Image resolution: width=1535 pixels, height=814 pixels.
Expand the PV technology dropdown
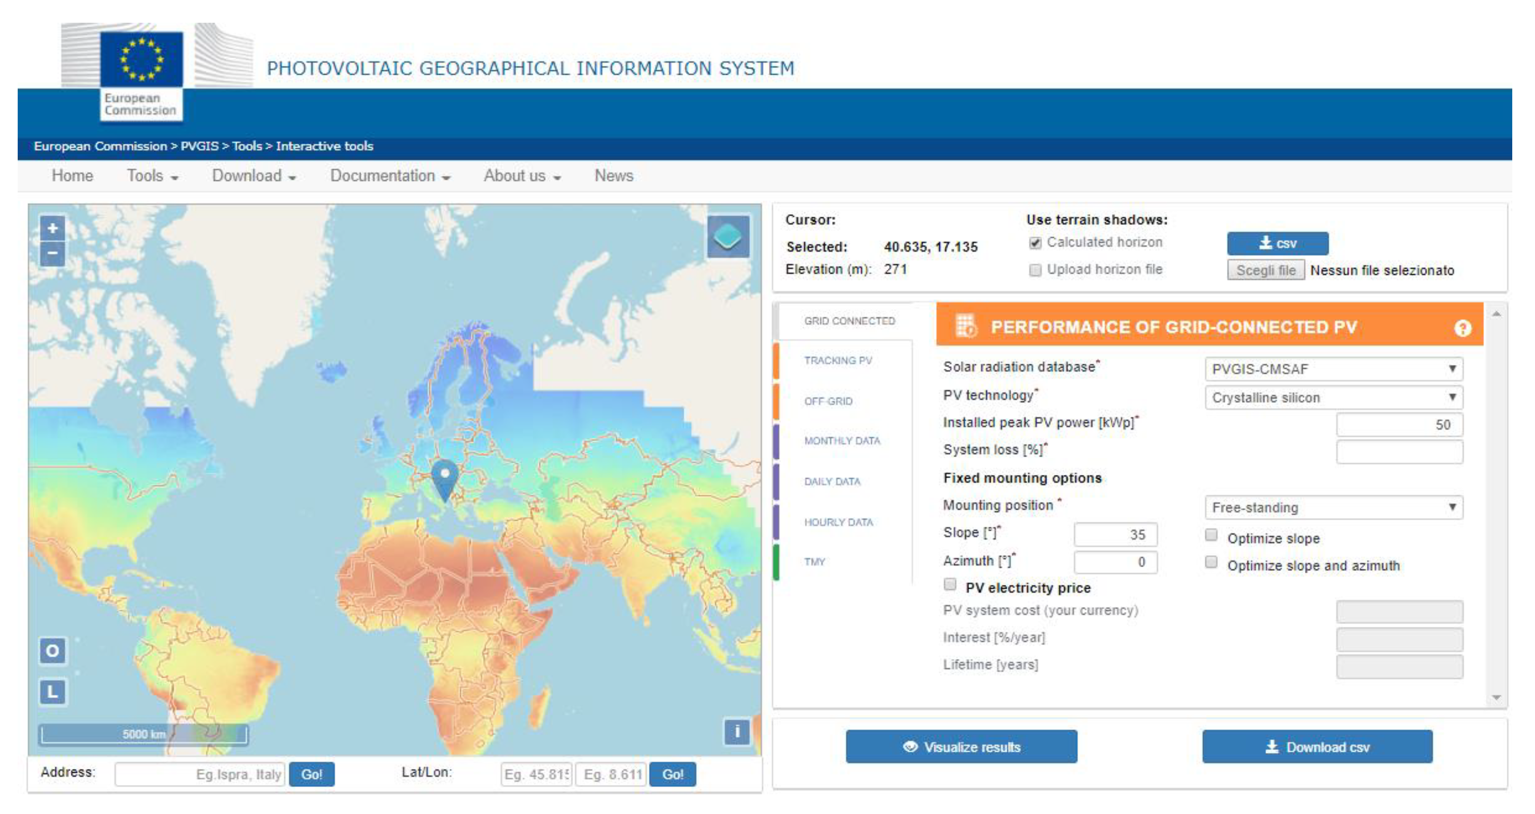(x=1334, y=397)
